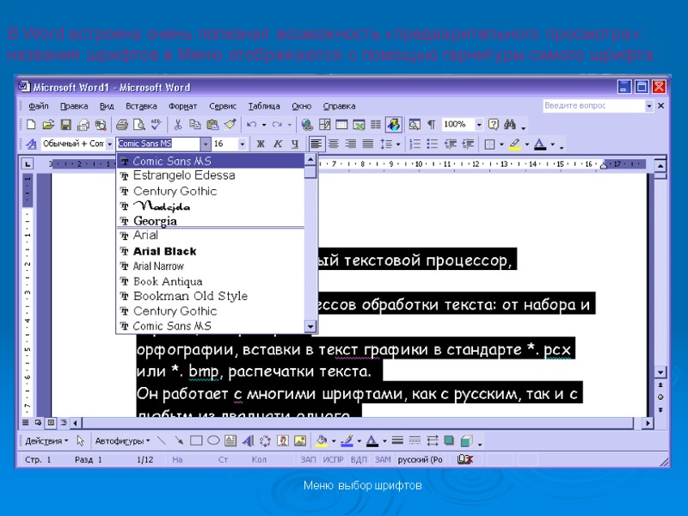Toggle Italic (К) formatting
The height and width of the screenshot is (516, 688).
[x=278, y=144]
